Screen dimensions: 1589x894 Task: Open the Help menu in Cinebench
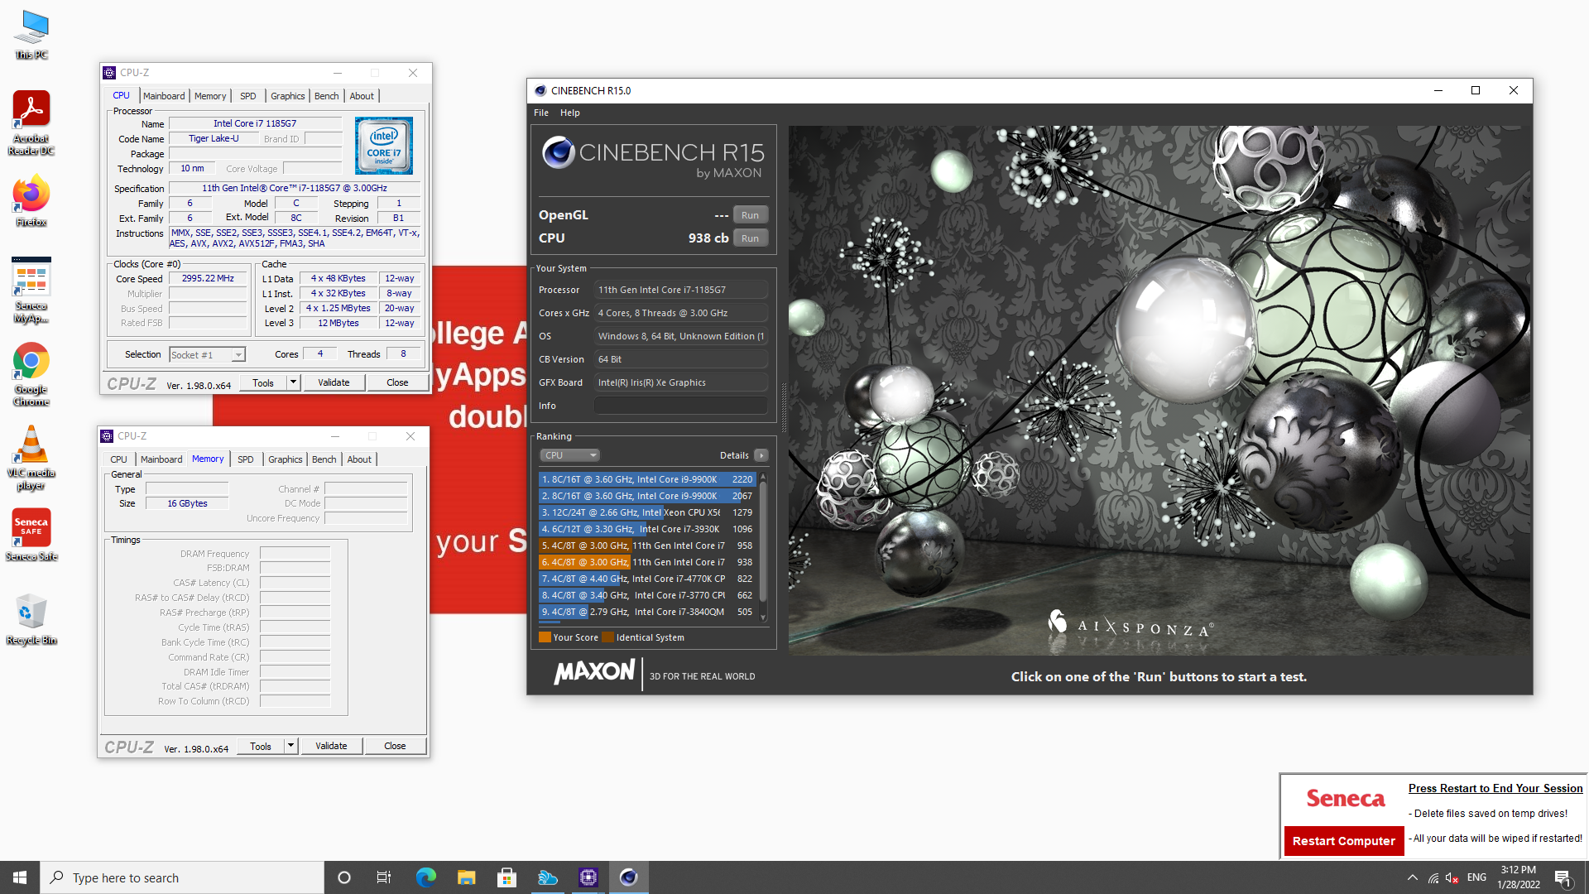click(570, 113)
